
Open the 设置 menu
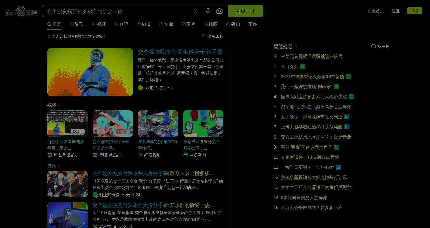[395, 11]
